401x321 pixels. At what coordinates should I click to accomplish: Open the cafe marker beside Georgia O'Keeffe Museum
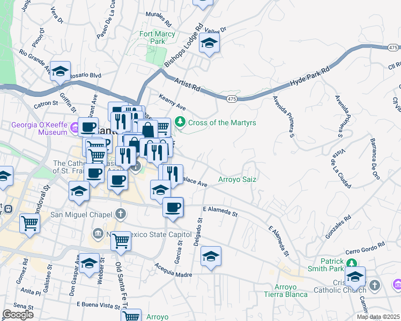coord(88,128)
